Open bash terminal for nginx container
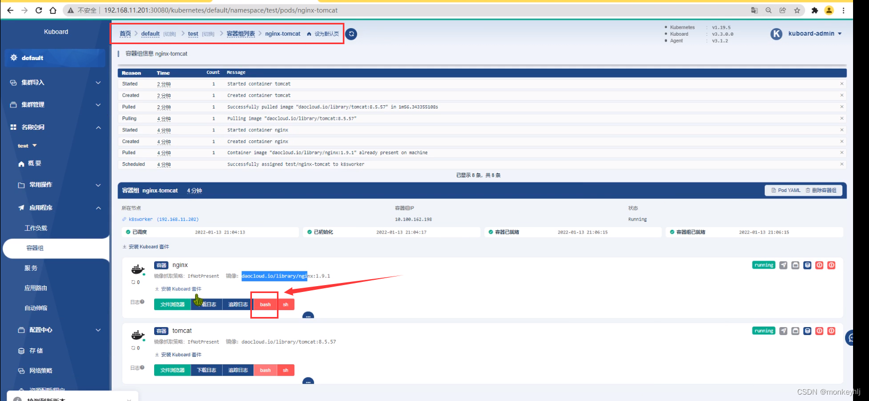The image size is (869, 401). click(x=265, y=305)
